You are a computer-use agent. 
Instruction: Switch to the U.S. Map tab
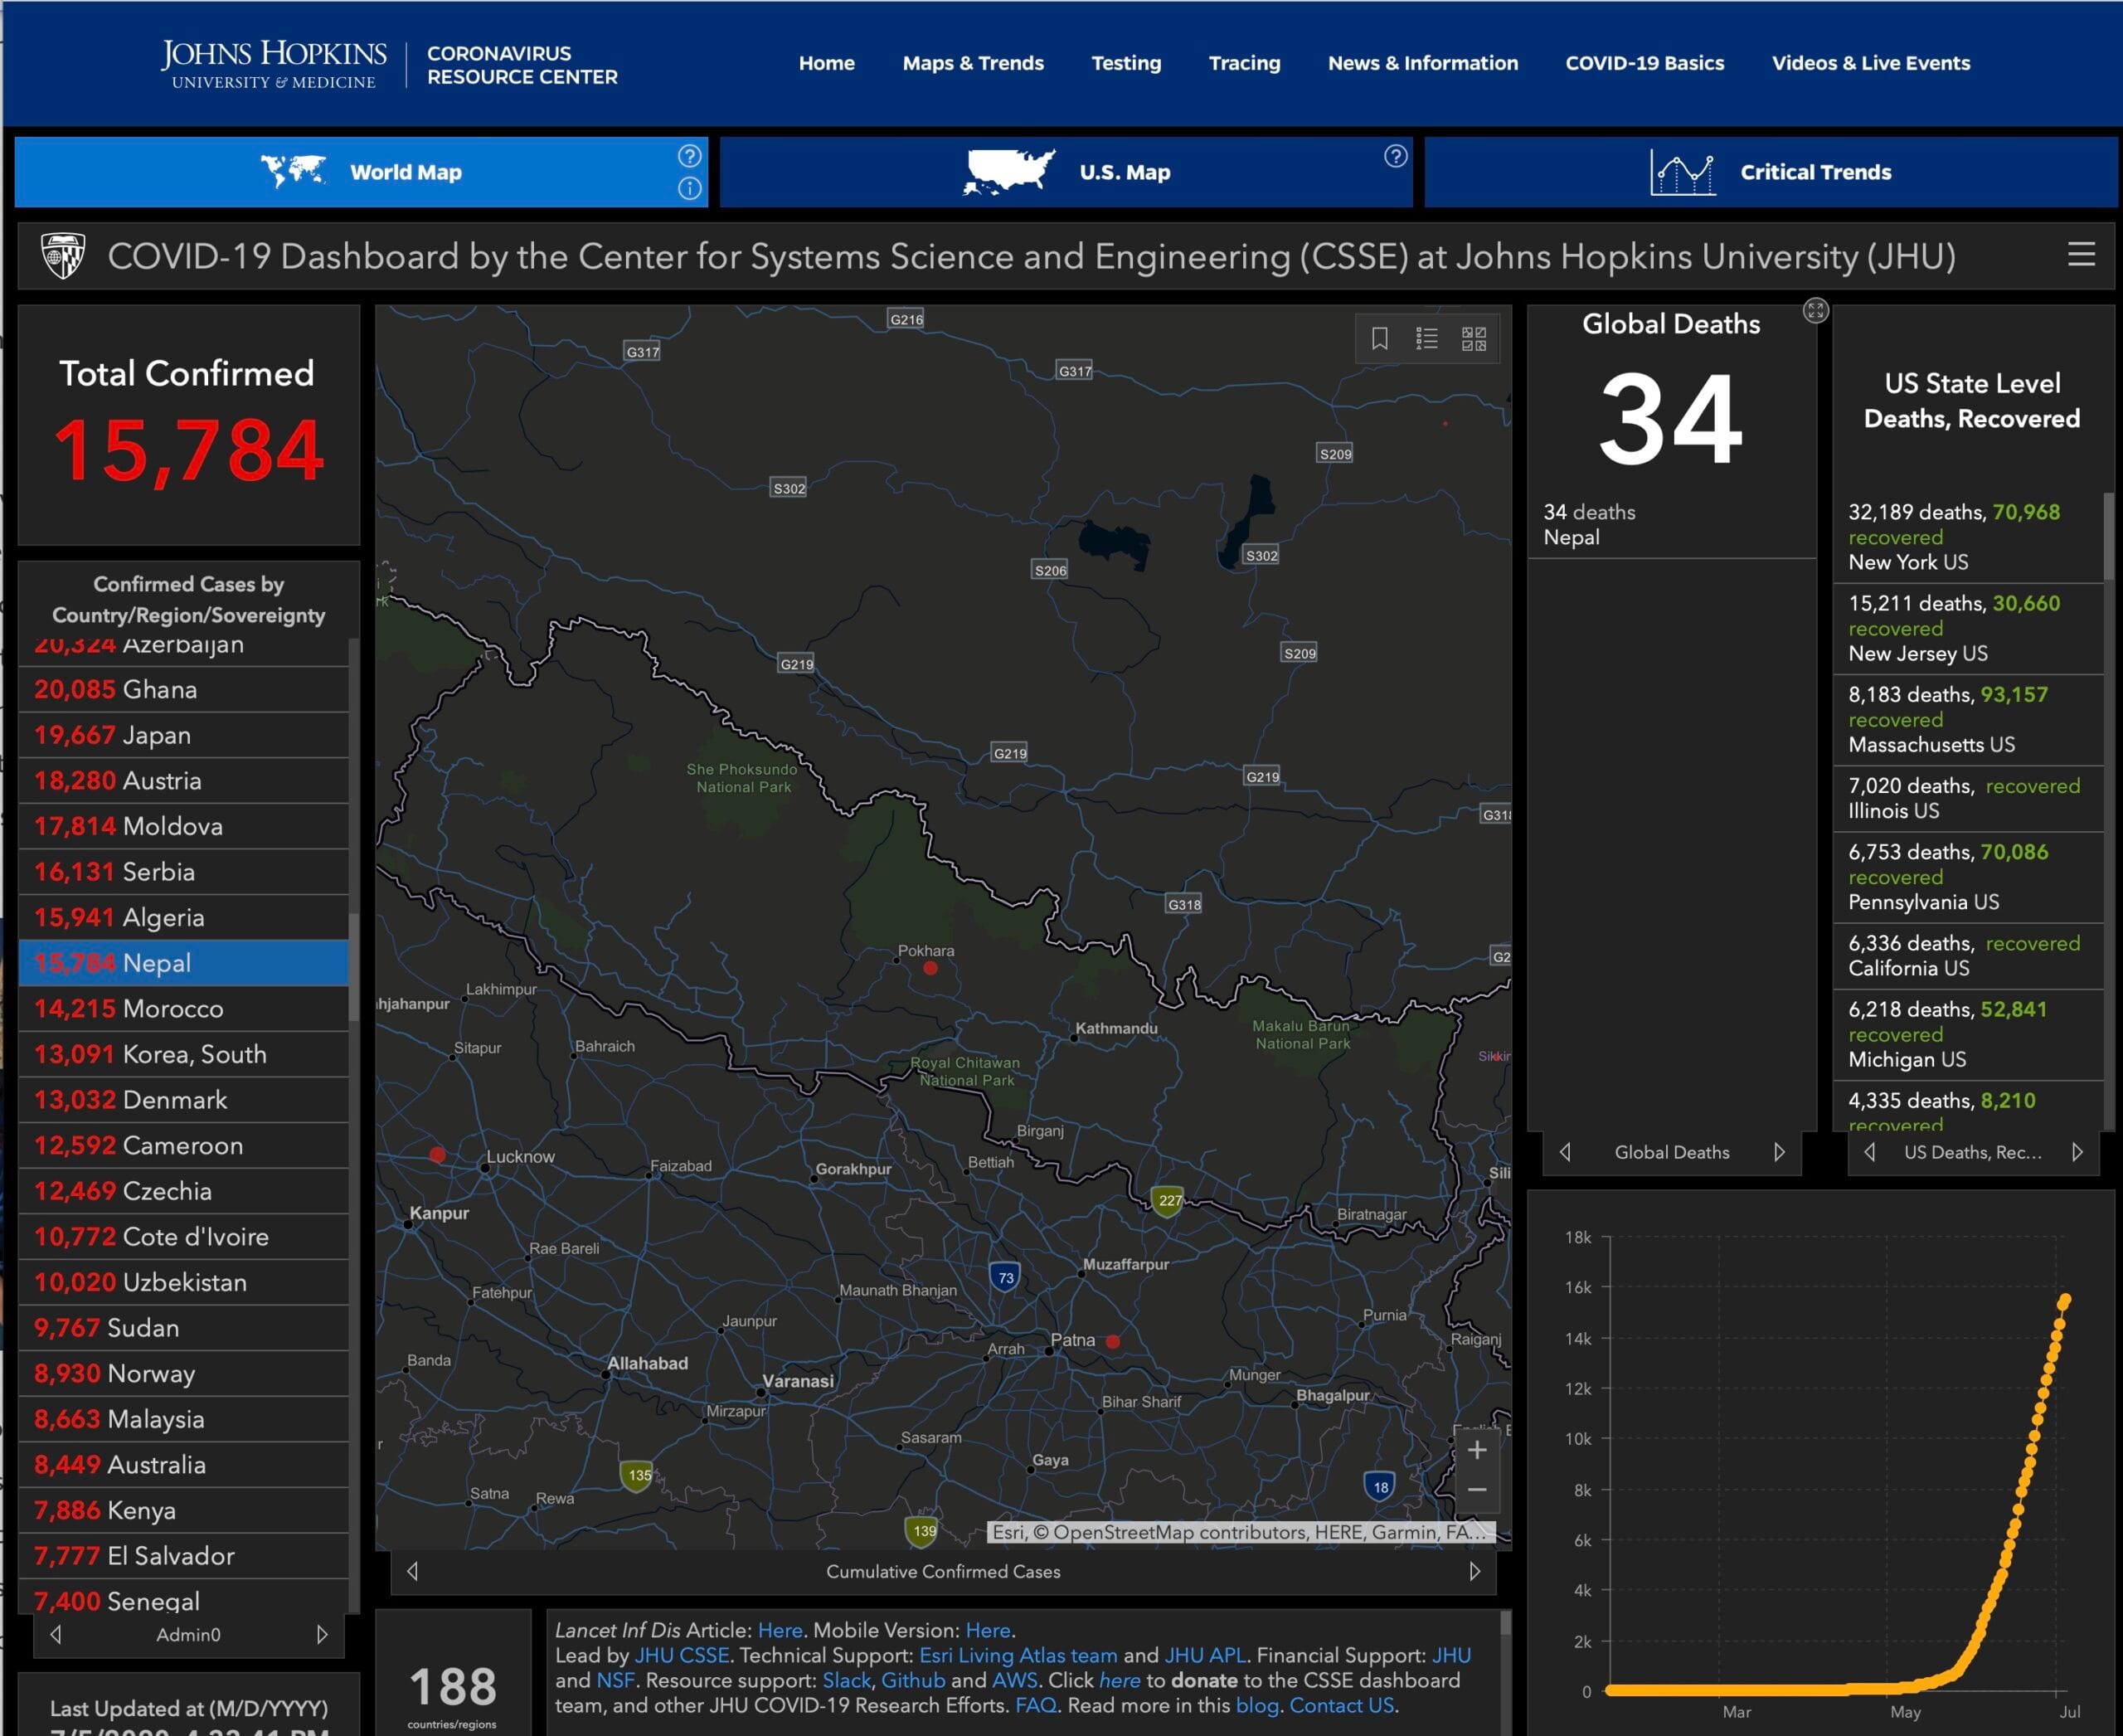(x=1066, y=172)
